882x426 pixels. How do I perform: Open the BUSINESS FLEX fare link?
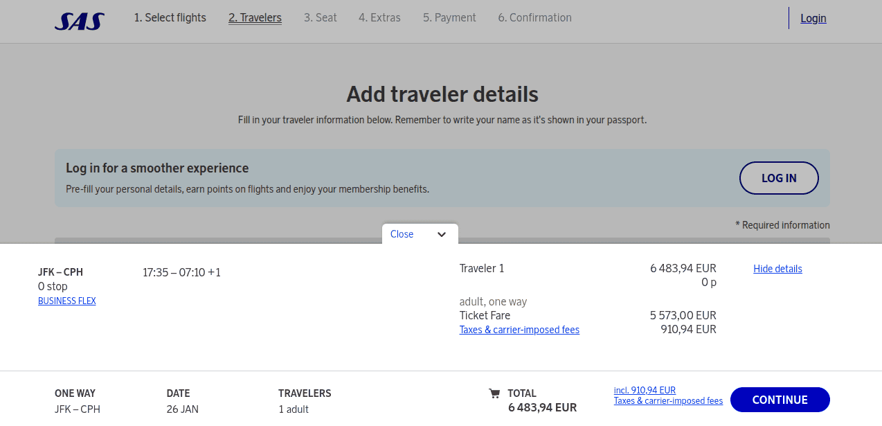click(x=66, y=301)
